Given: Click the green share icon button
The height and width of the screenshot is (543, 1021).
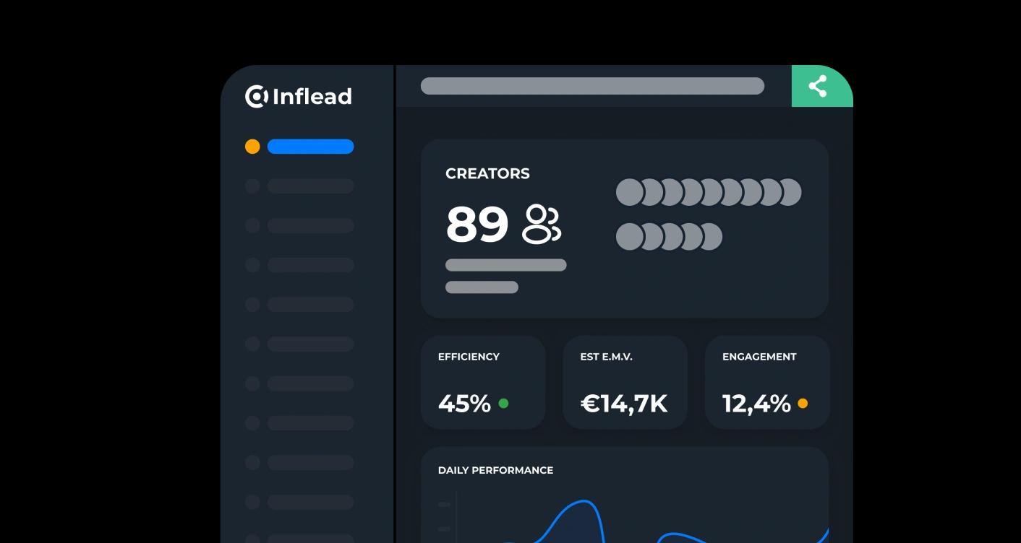Looking at the screenshot, I should tap(822, 86).
